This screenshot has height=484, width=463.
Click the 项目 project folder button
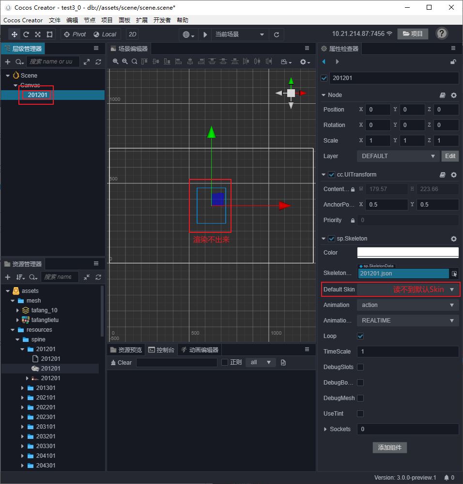tap(413, 33)
